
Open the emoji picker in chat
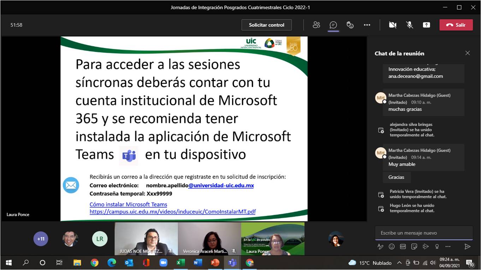(392, 247)
